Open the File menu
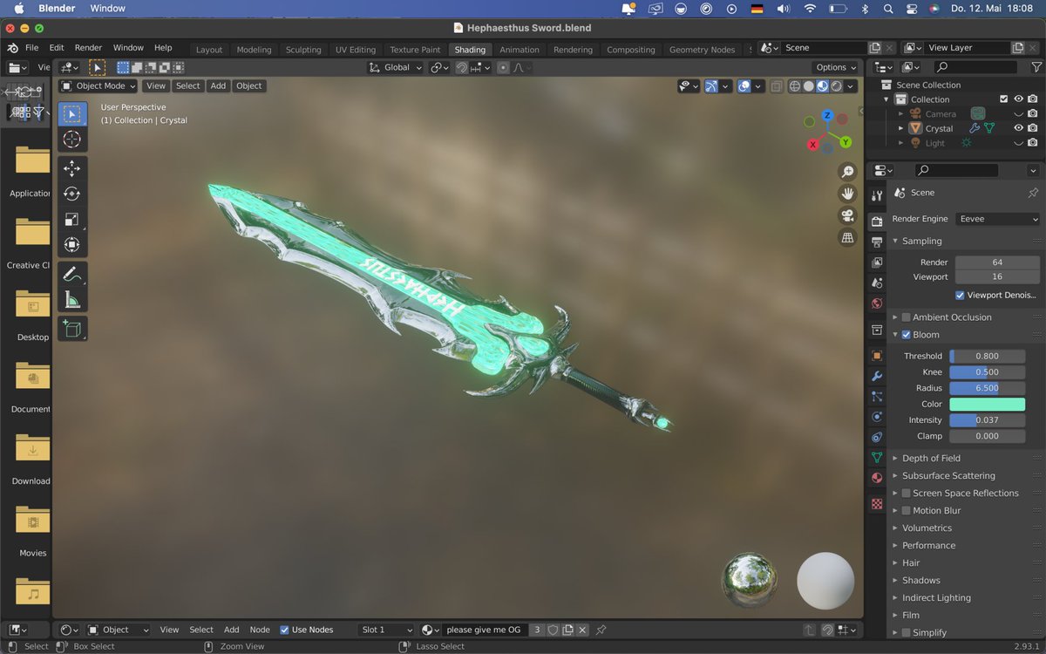This screenshot has height=654, width=1046. [x=31, y=48]
